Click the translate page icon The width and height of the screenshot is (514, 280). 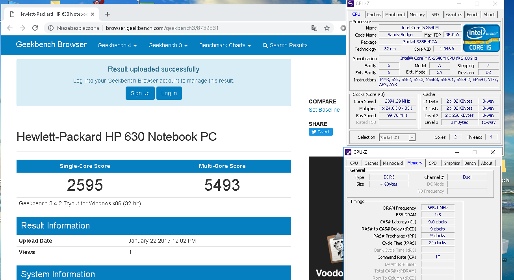coord(314,28)
